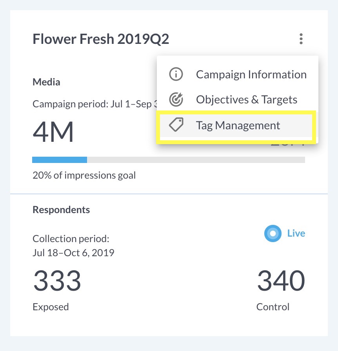Choose Campaign Information in the dropdown menu
Viewport: 338px width, 351px height.
point(251,74)
